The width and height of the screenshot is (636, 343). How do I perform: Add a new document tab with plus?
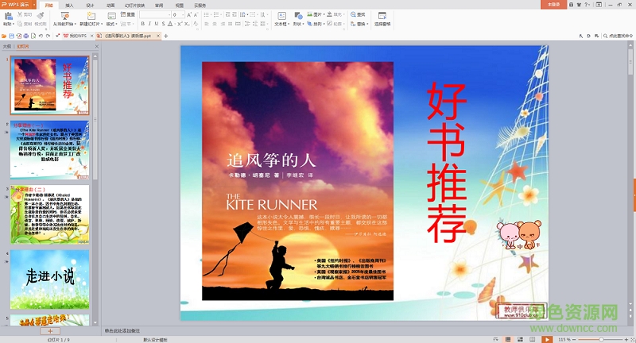166,36
